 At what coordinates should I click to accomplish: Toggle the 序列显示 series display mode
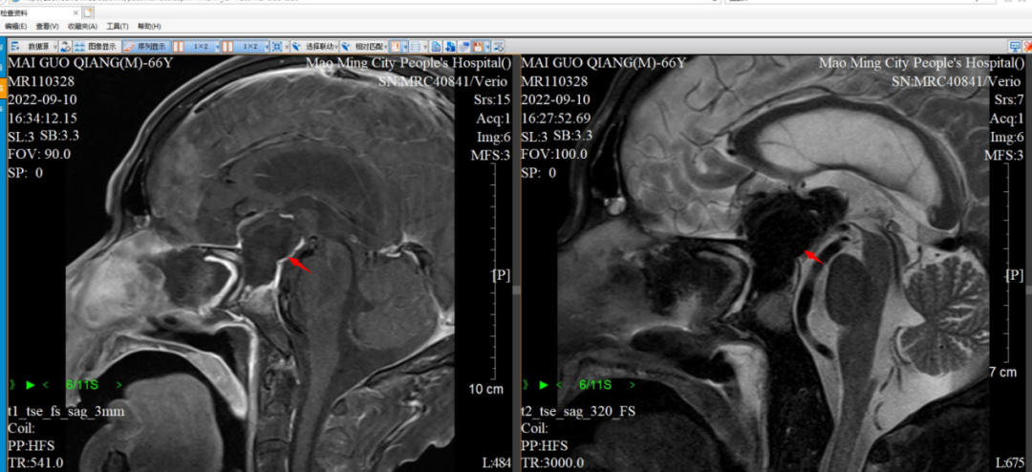coord(147,46)
